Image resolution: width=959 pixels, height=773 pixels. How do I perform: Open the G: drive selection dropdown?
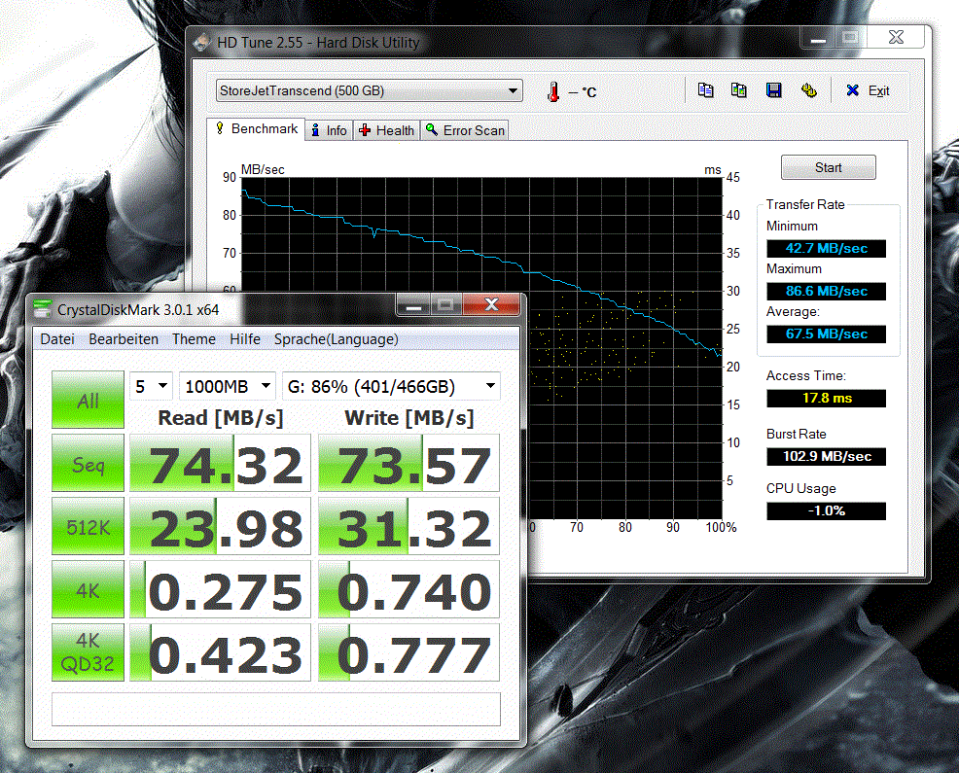391,386
